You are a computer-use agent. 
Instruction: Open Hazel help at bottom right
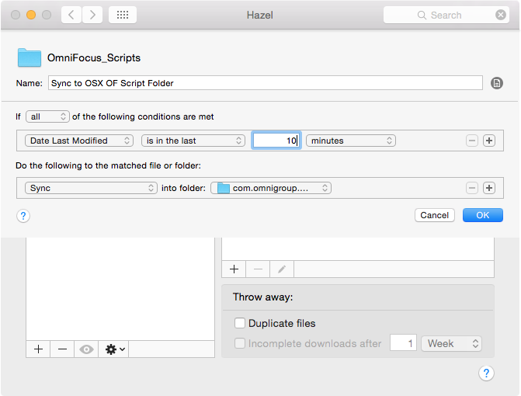click(x=486, y=373)
